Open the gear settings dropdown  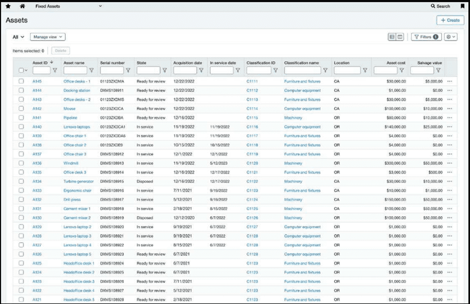pos(451,37)
